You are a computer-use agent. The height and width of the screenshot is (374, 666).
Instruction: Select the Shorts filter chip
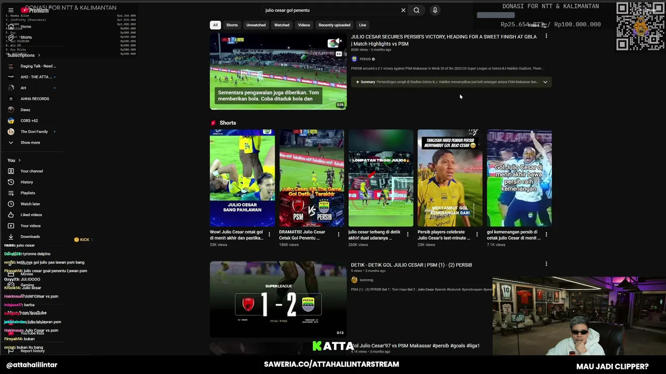pos(232,25)
